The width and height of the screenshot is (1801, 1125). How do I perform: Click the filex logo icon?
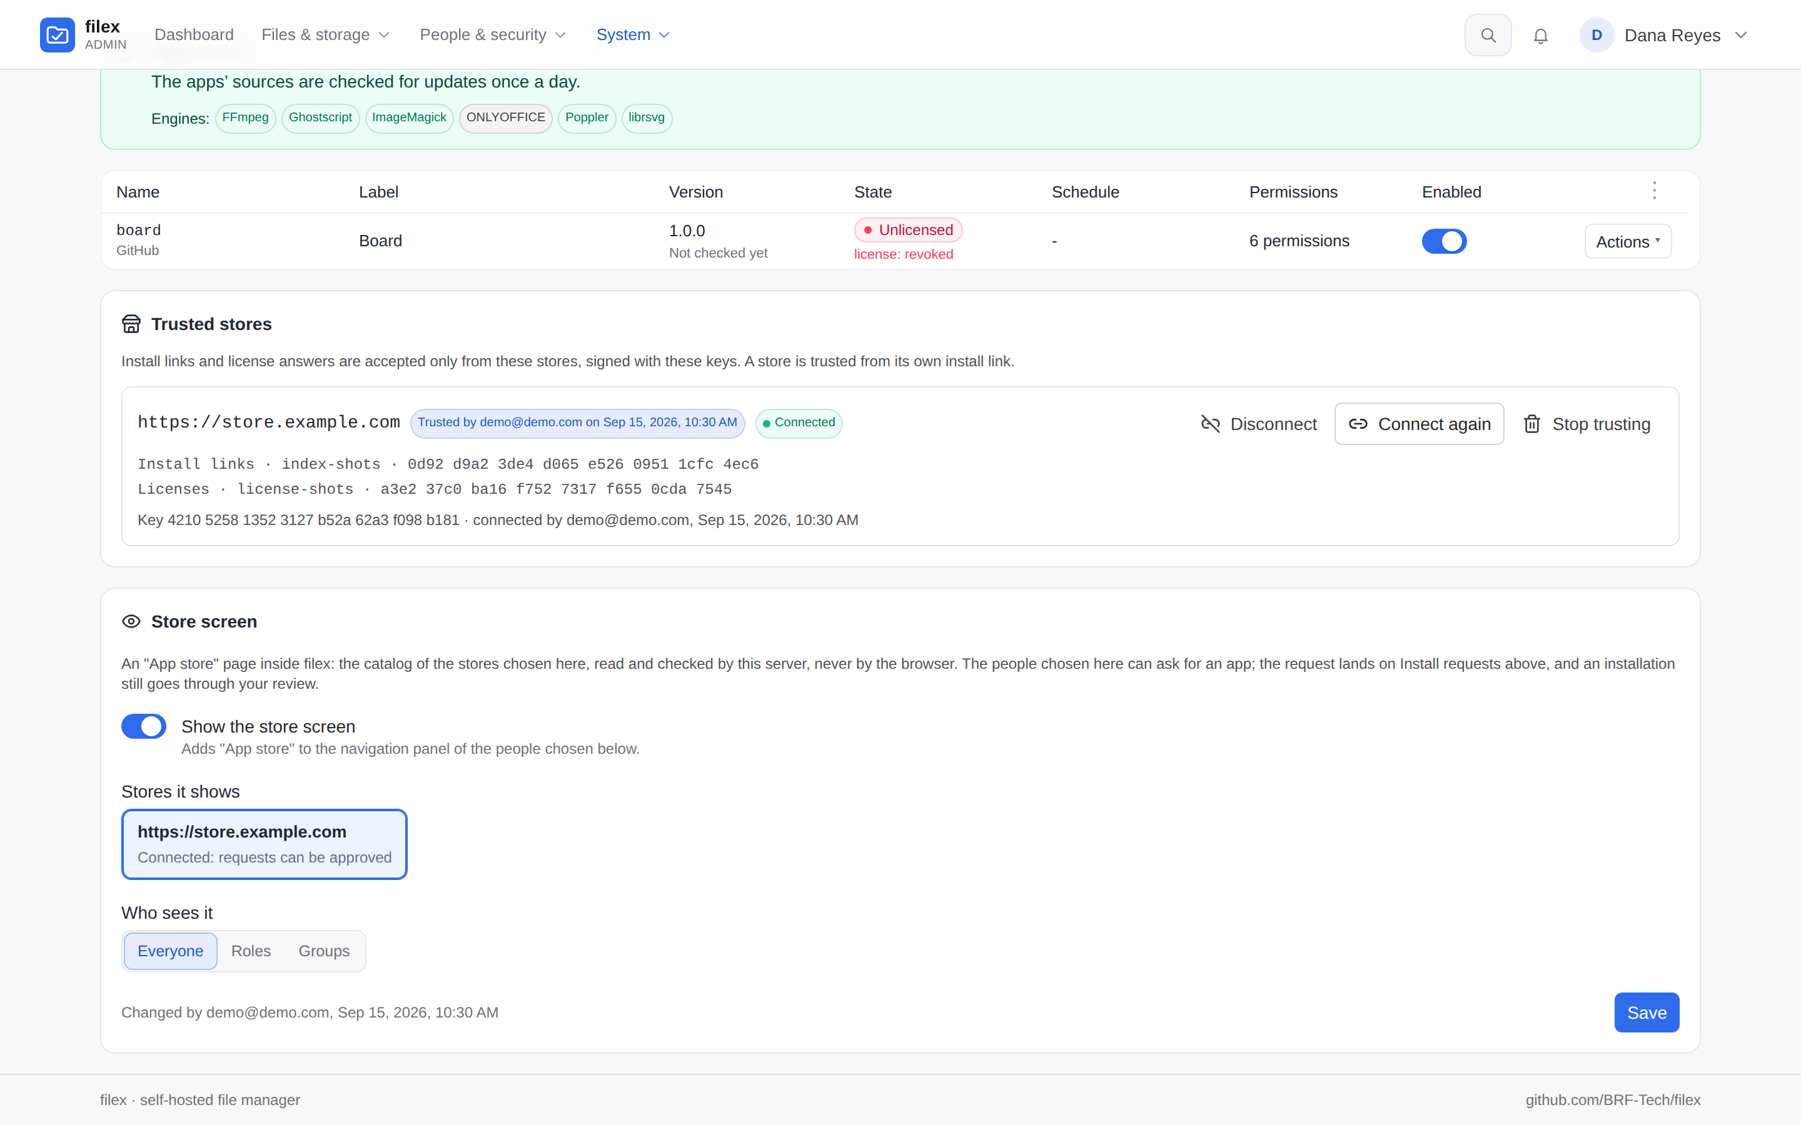58,35
